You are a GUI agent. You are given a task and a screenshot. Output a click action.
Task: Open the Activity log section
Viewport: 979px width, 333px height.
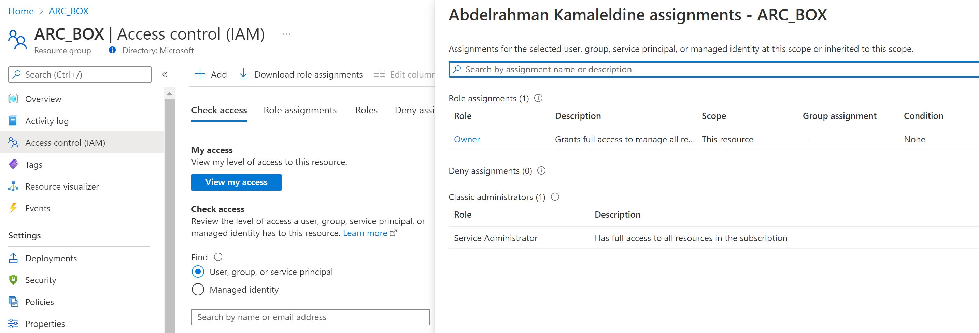pos(47,121)
